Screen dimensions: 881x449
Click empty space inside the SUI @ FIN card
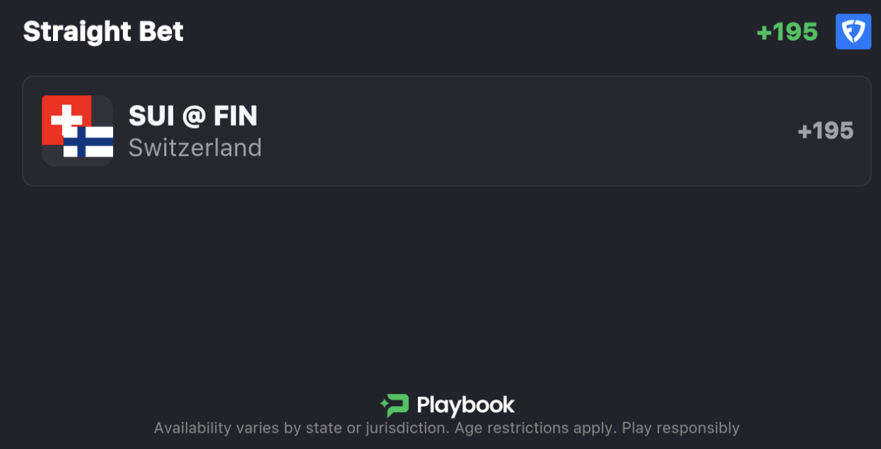click(x=530, y=131)
